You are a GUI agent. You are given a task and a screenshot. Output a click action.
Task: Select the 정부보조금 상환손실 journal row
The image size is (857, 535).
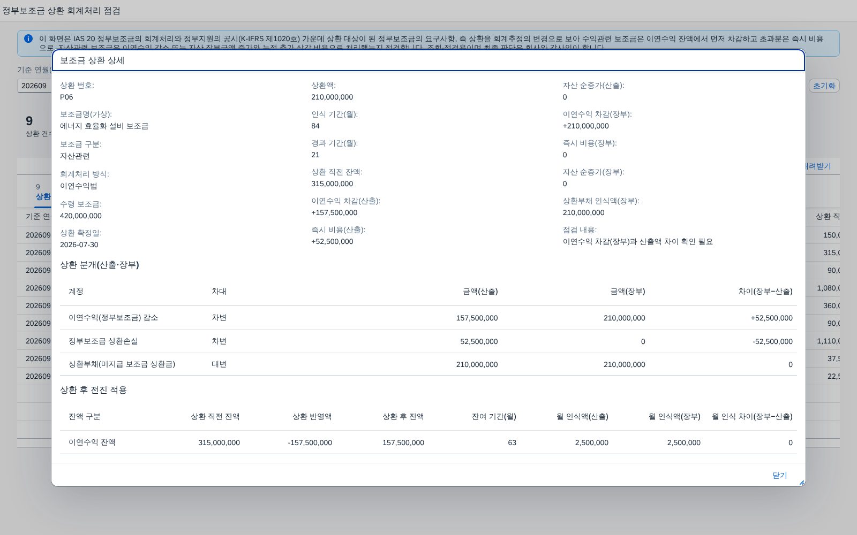[x=428, y=341]
